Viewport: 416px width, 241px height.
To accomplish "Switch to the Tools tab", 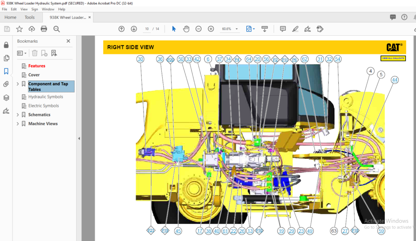I will pos(29,17).
